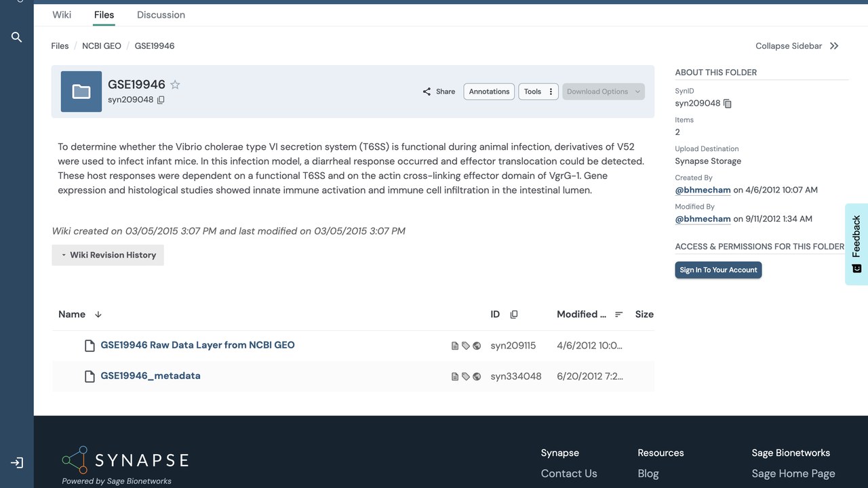Open GSE19946 Raw Data Layer from NCBI GEO
The image size is (868, 488).
[197, 345]
